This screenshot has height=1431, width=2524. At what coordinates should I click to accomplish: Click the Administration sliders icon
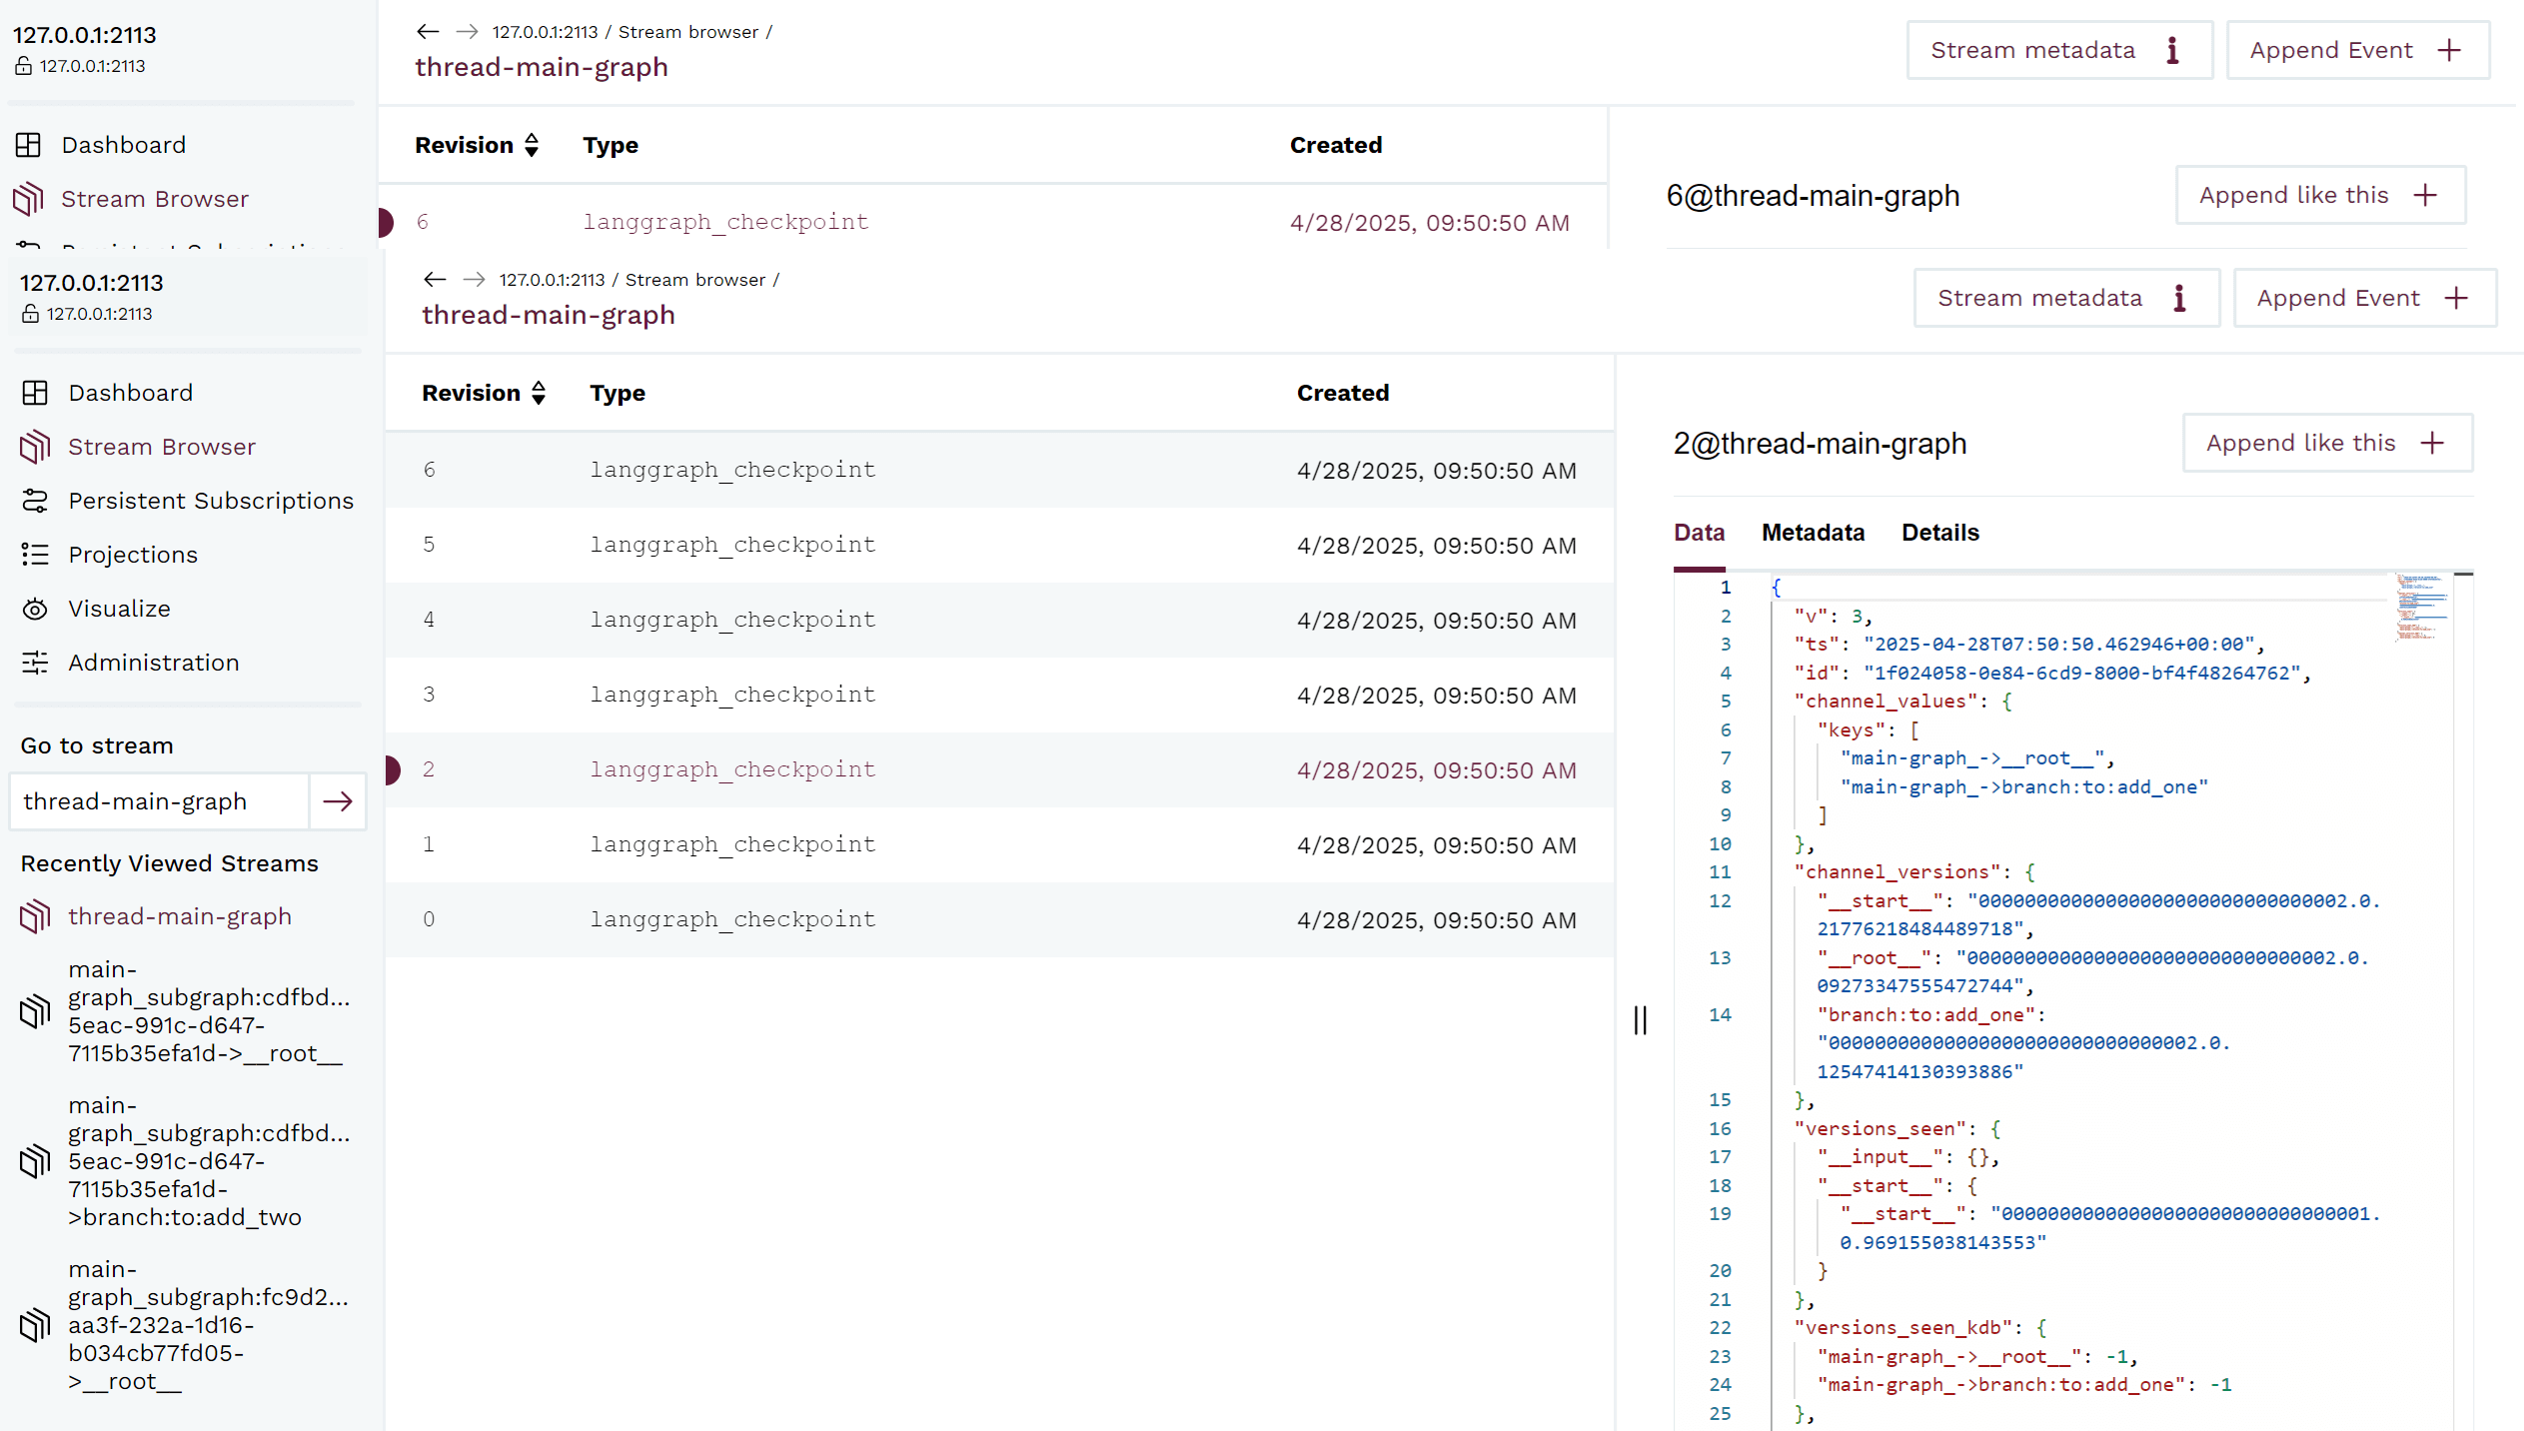[35, 663]
